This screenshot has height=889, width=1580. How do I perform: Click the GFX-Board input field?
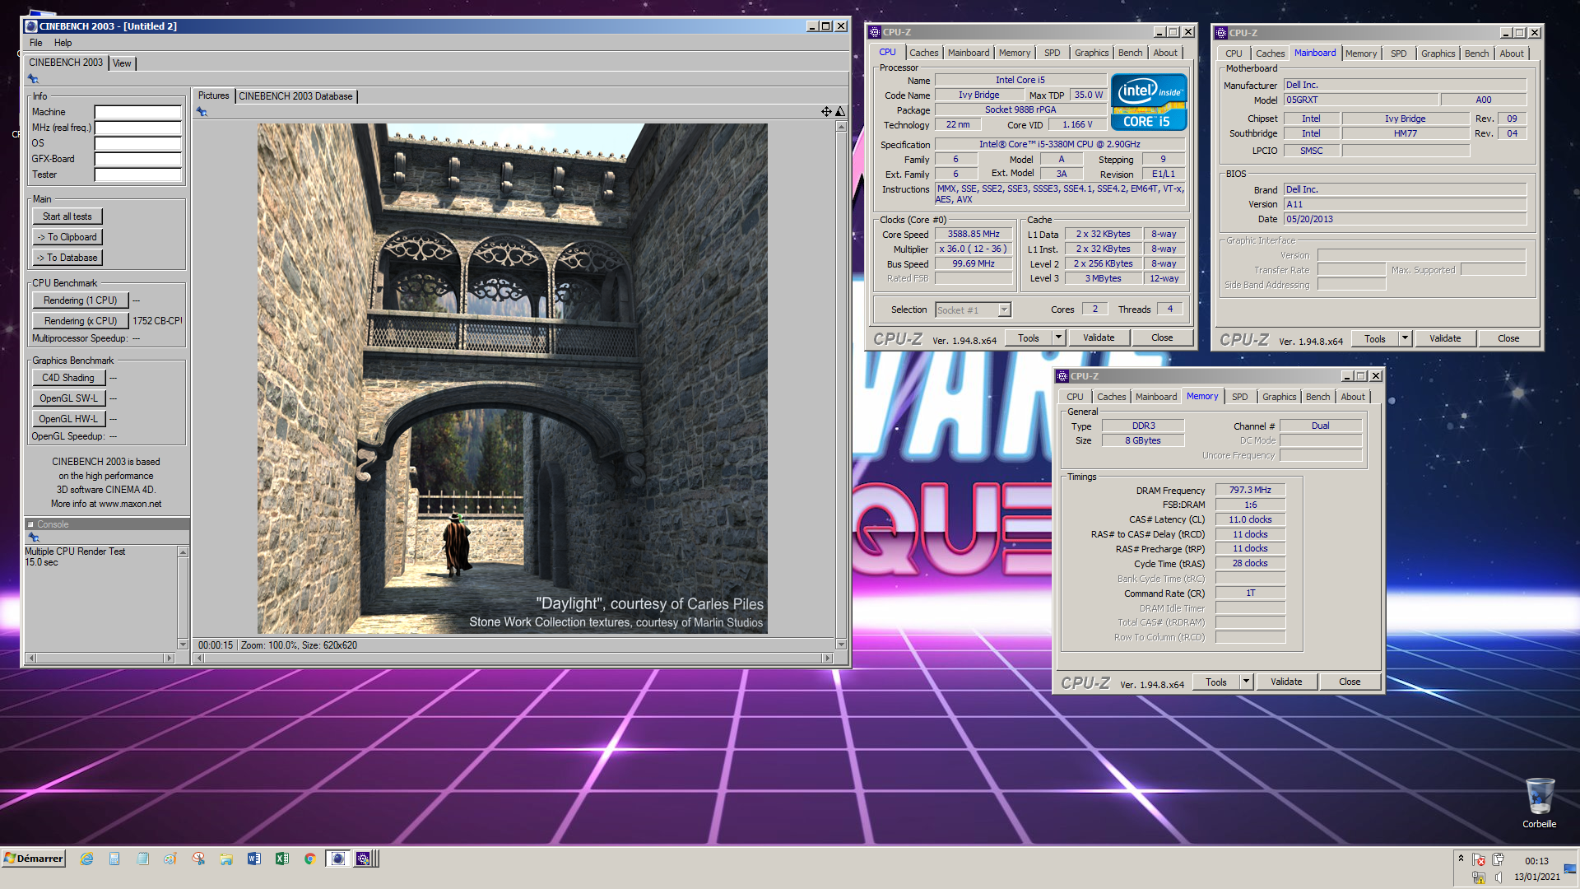coord(137,159)
